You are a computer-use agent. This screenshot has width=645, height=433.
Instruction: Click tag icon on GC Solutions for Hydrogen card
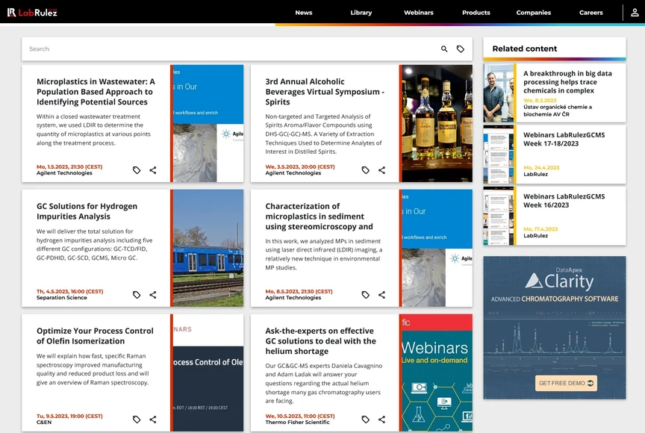pyautogui.click(x=137, y=295)
